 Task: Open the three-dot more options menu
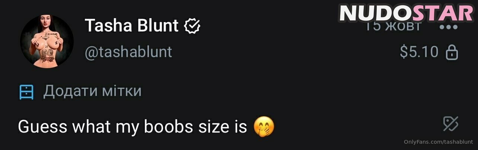[449, 27]
